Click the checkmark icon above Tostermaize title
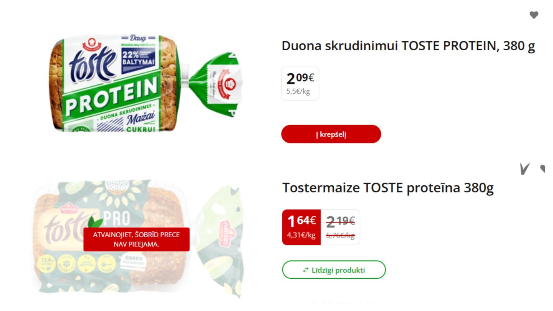 525,169
